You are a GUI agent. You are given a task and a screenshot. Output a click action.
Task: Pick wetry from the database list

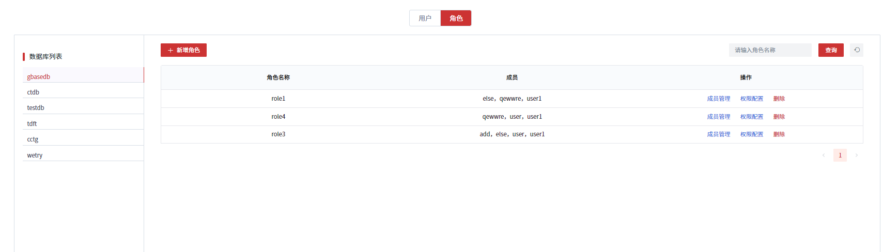click(x=35, y=155)
